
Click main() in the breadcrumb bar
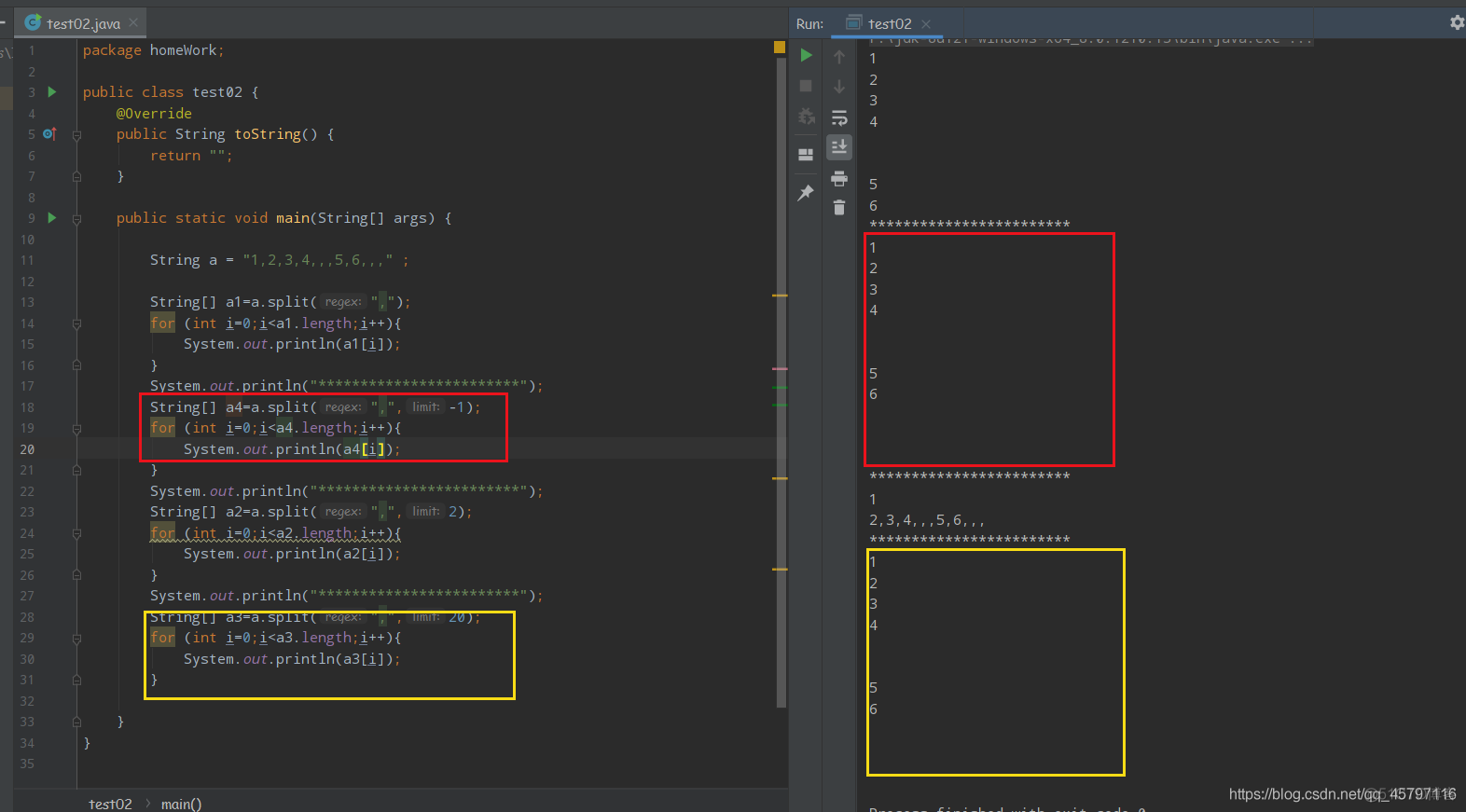181,804
